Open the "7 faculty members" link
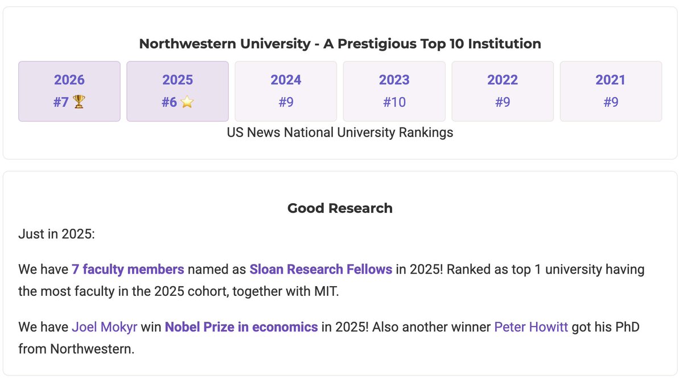This screenshot has width=683, height=384. (x=128, y=269)
